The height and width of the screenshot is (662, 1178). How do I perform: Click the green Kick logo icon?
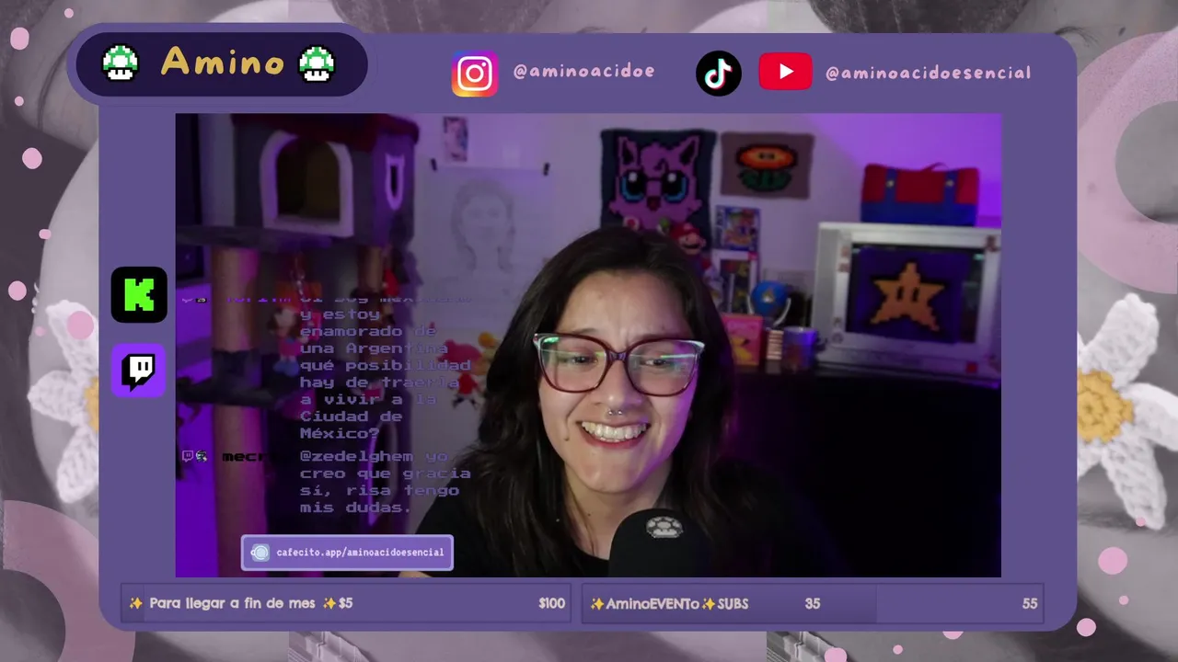(139, 295)
